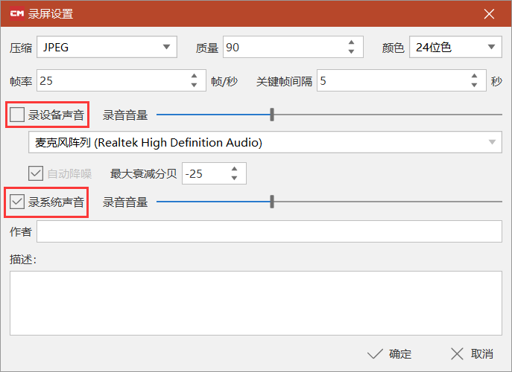512x372 pixels.
Task: Increase 最大衰减分贝 with the up arrow
Action: (234, 169)
